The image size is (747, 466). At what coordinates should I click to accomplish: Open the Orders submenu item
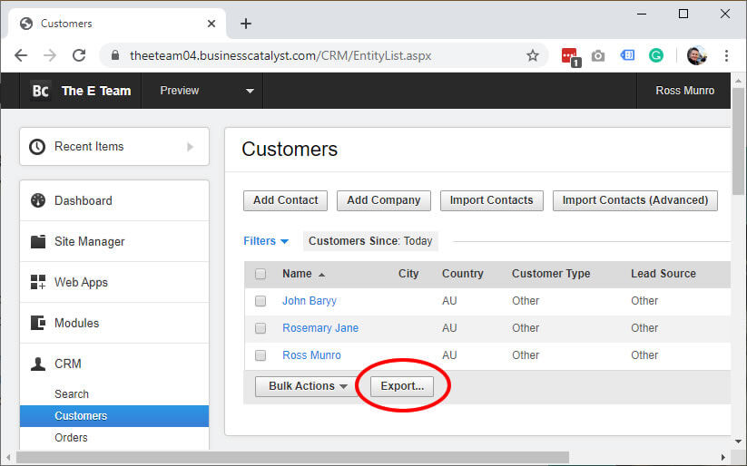pyautogui.click(x=71, y=437)
